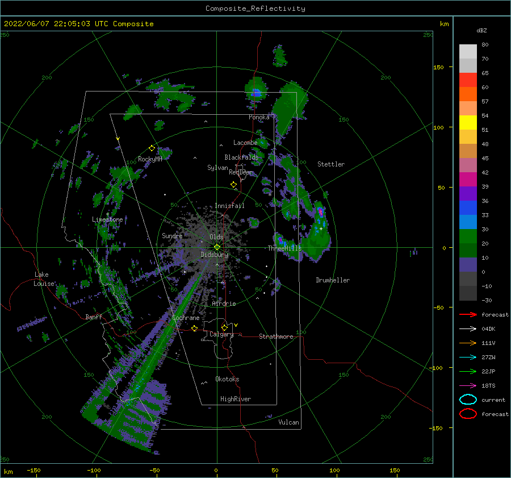The height and width of the screenshot is (478, 511).
Task: Click the yellow diamond marker near RockyMH
Action: (x=152, y=148)
